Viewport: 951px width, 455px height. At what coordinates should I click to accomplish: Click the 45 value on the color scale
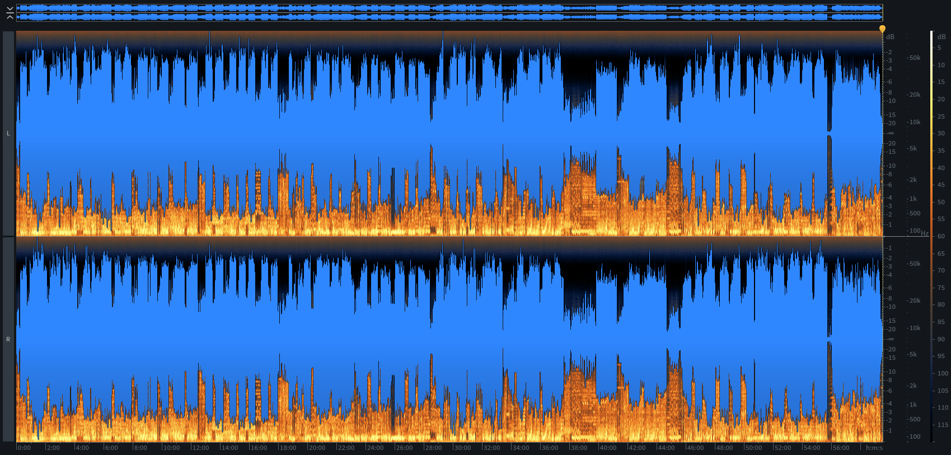[x=941, y=185]
